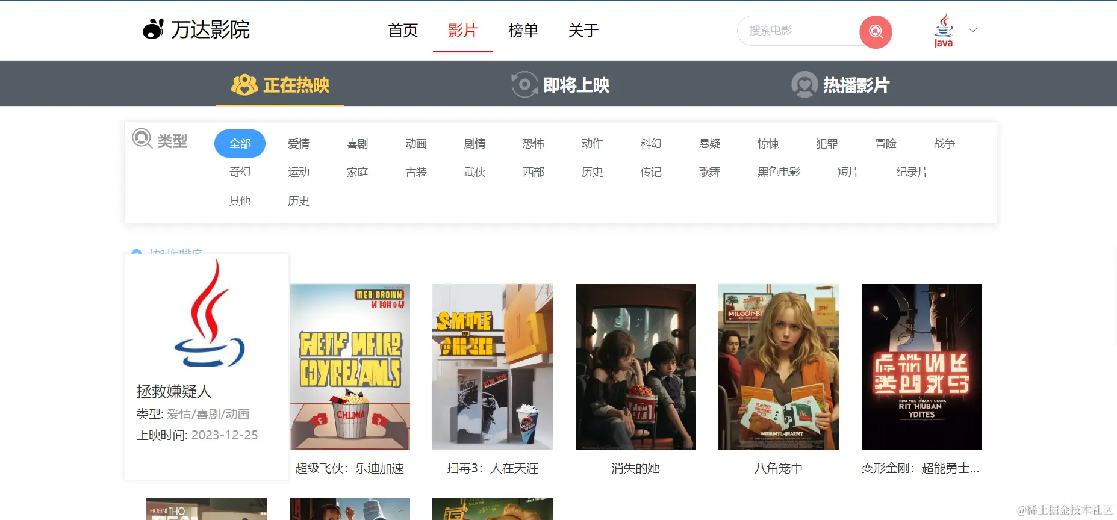1117x520 pixels.
Task: Filter by 犯罪 genre
Action: (x=827, y=143)
